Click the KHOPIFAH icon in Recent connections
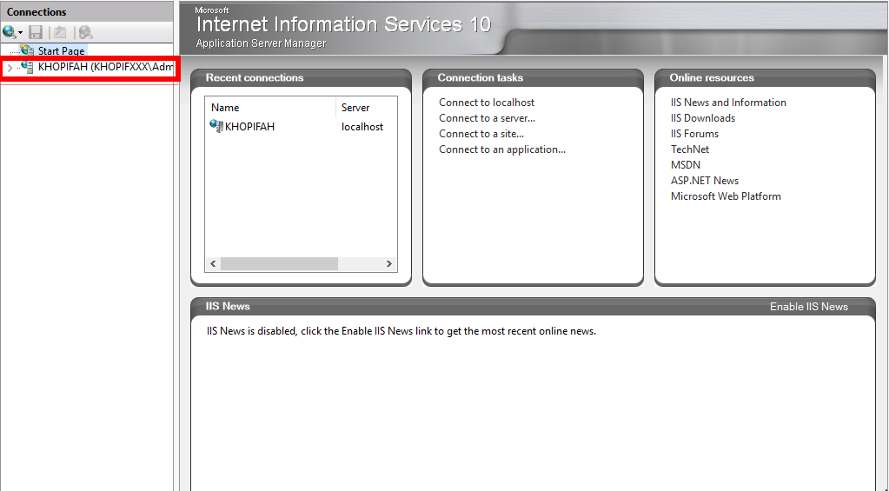889x491 pixels. [x=216, y=126]
